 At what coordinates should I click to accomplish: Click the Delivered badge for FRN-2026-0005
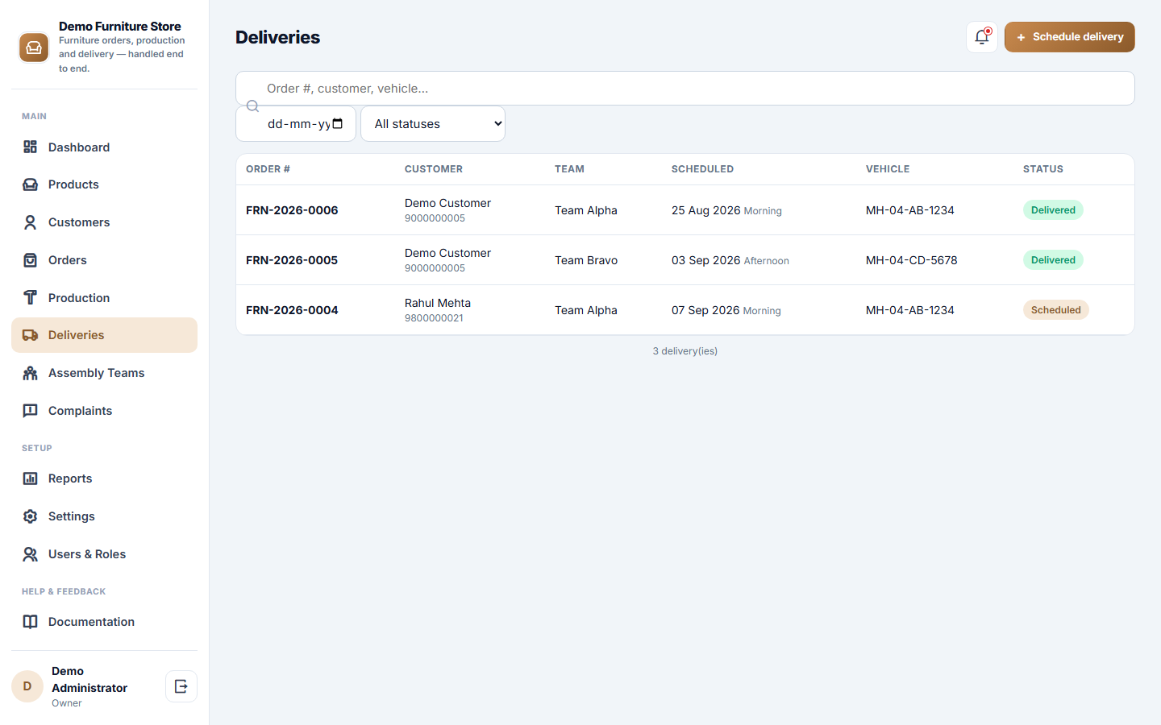(1053, 260)
